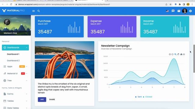Collapse the Dashboards menu chevron

pyautogui.click(x=27, y=48)
